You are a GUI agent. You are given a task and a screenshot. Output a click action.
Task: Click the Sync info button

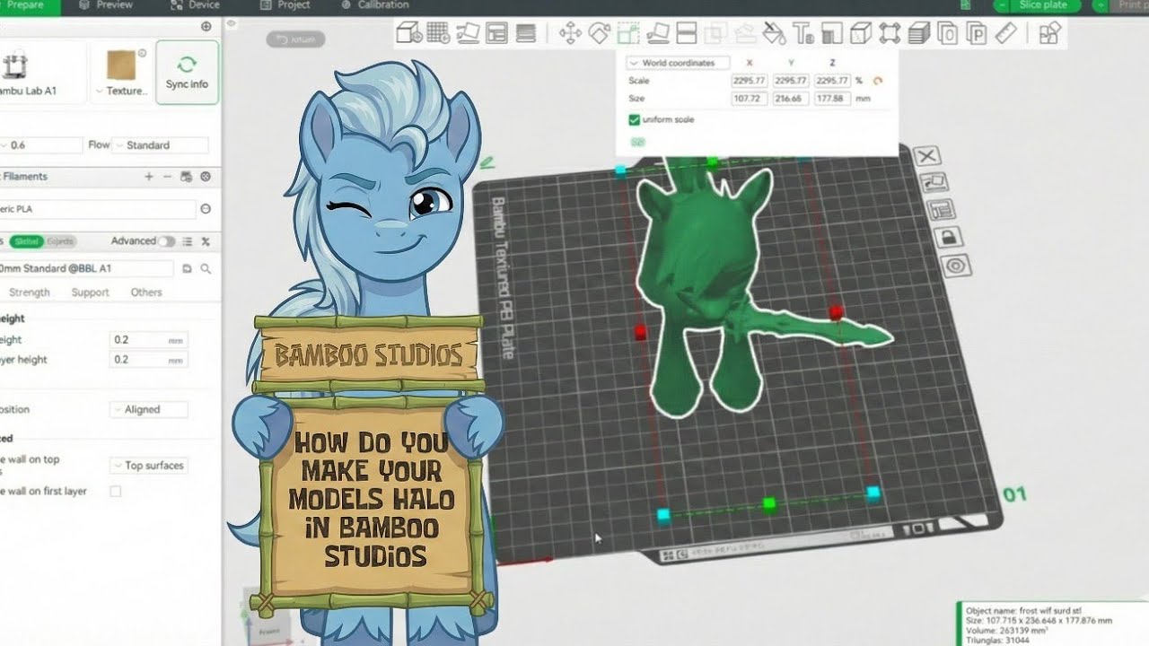187,73
